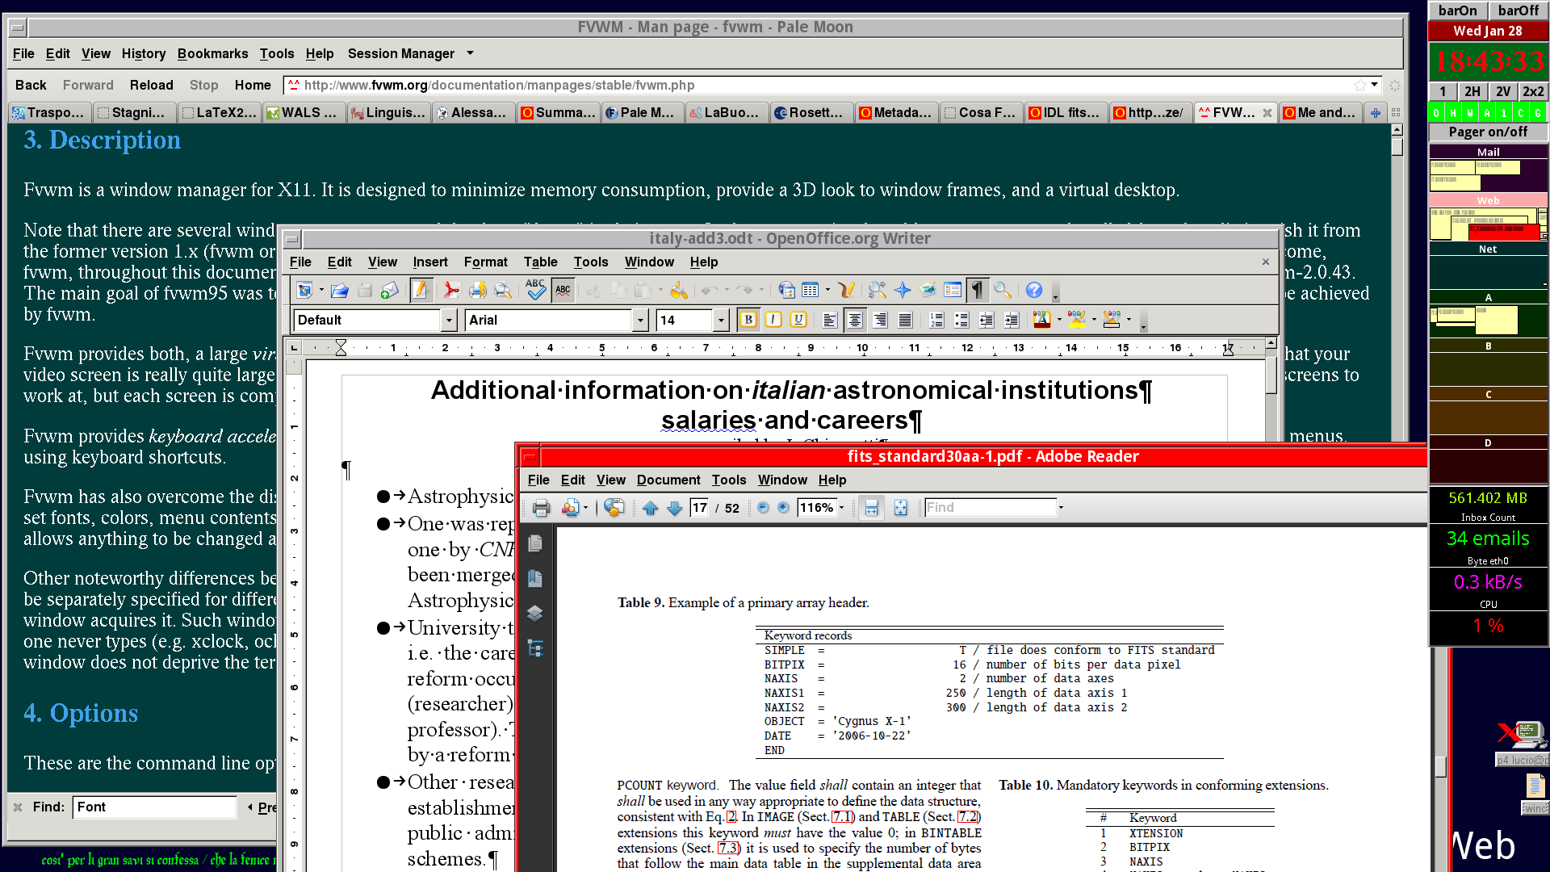Select Align Left in Writer
This screenshot has height=872, width=1550.
[830, 321]
